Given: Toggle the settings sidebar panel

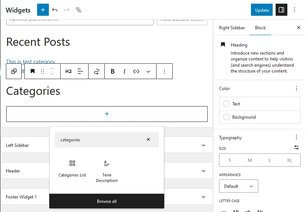Looking at the screenshot, I should click(x=281, y=10).
